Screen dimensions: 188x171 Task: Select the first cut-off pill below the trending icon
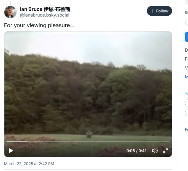click(x=187, y=103)
